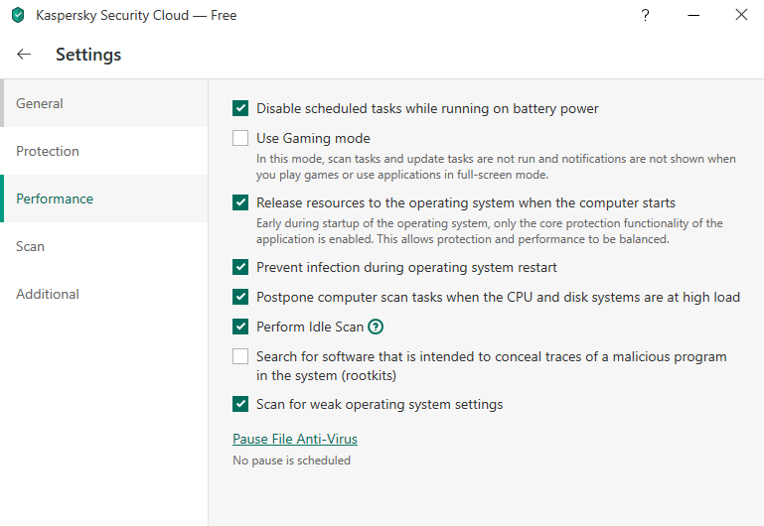Switch to the Protection settings tab
This screenshot has width=764, height=526.
(x=48, y=151)
